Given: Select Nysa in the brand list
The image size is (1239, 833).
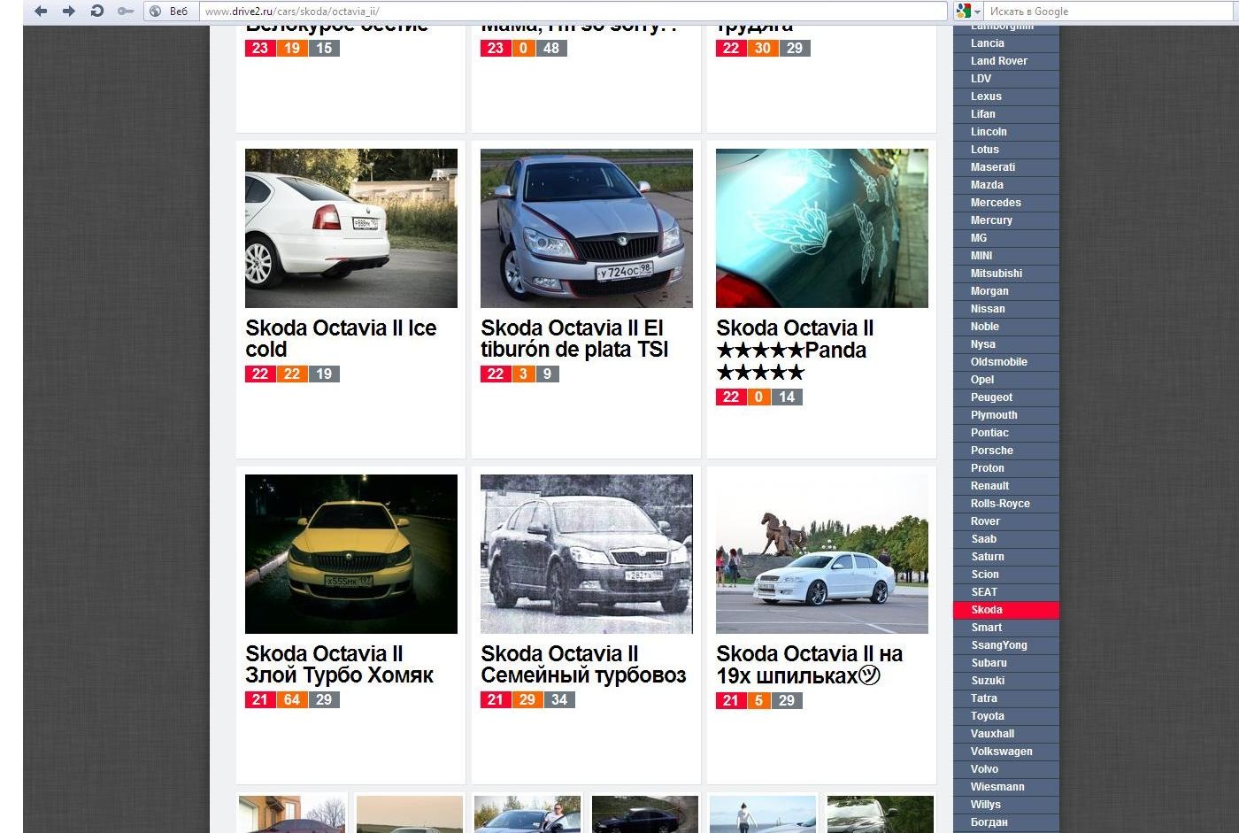Looking at the screenshot, I should click(x=1006, y=344).
